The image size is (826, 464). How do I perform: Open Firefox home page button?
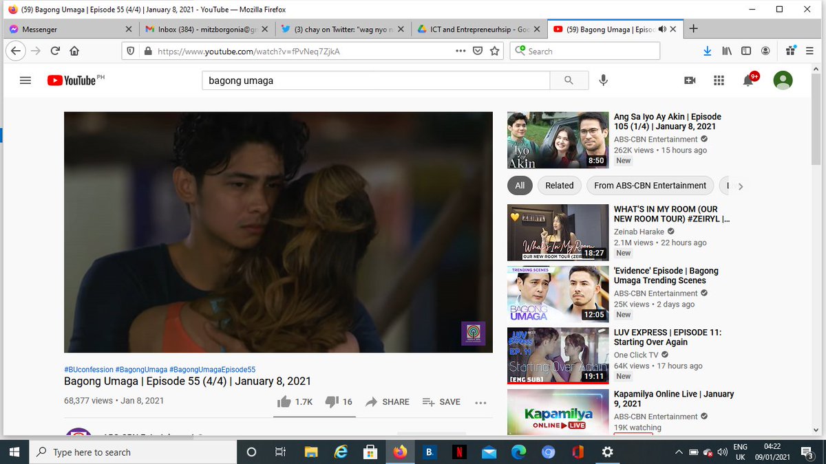(x=74, y=51)
